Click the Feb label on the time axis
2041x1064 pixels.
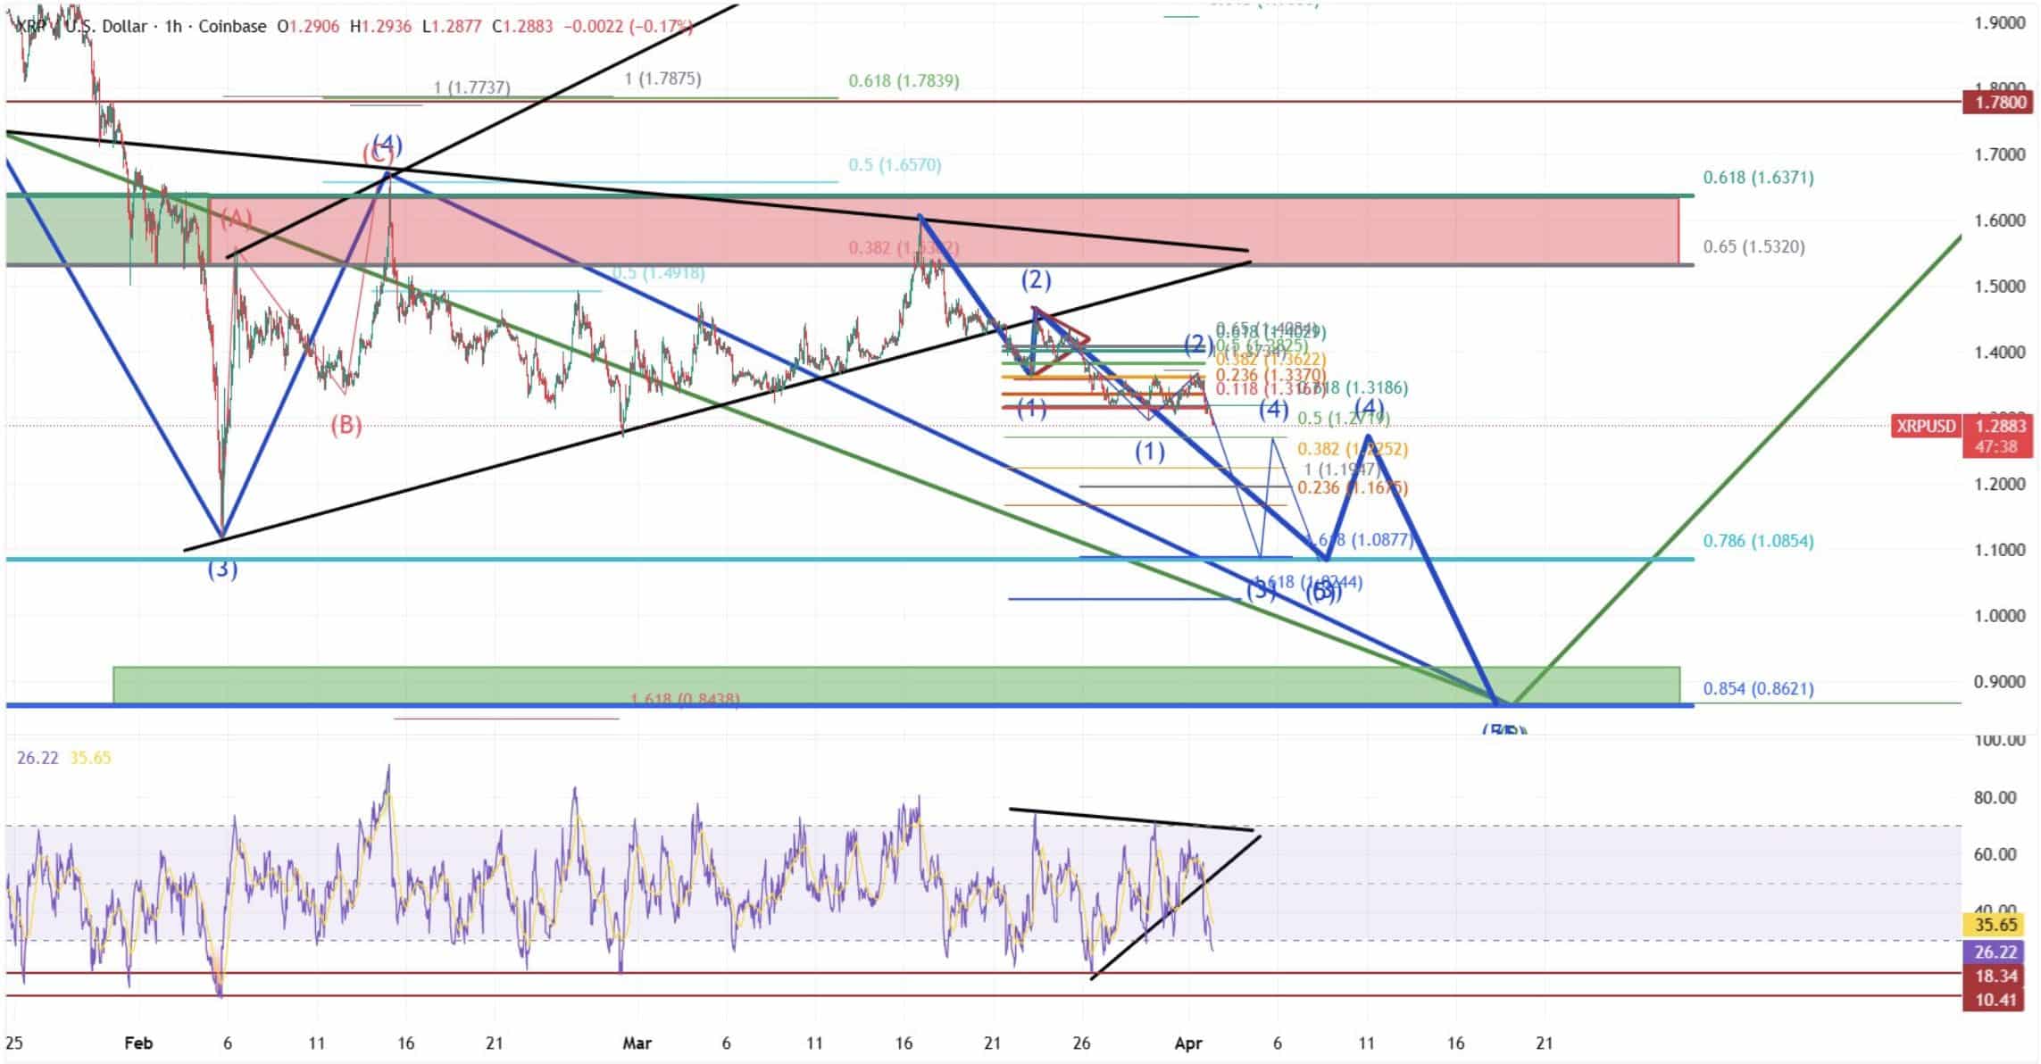click(x=139, y=1043)
